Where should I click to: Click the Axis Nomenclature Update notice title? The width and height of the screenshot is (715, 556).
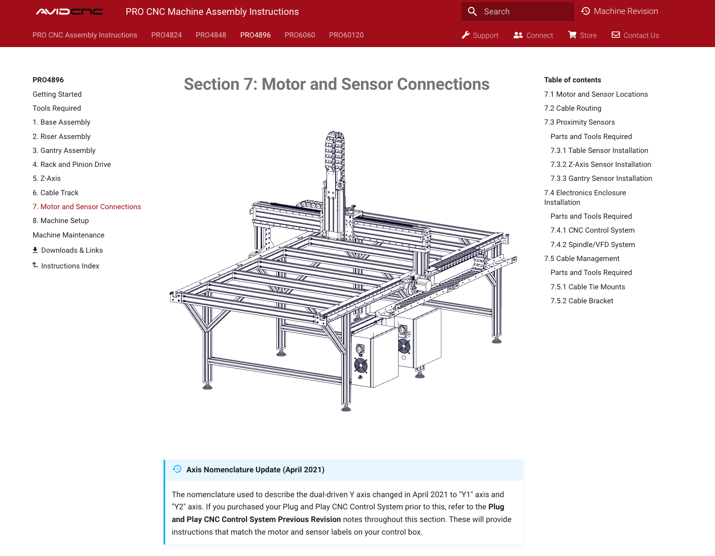click(x=255, y=470)
